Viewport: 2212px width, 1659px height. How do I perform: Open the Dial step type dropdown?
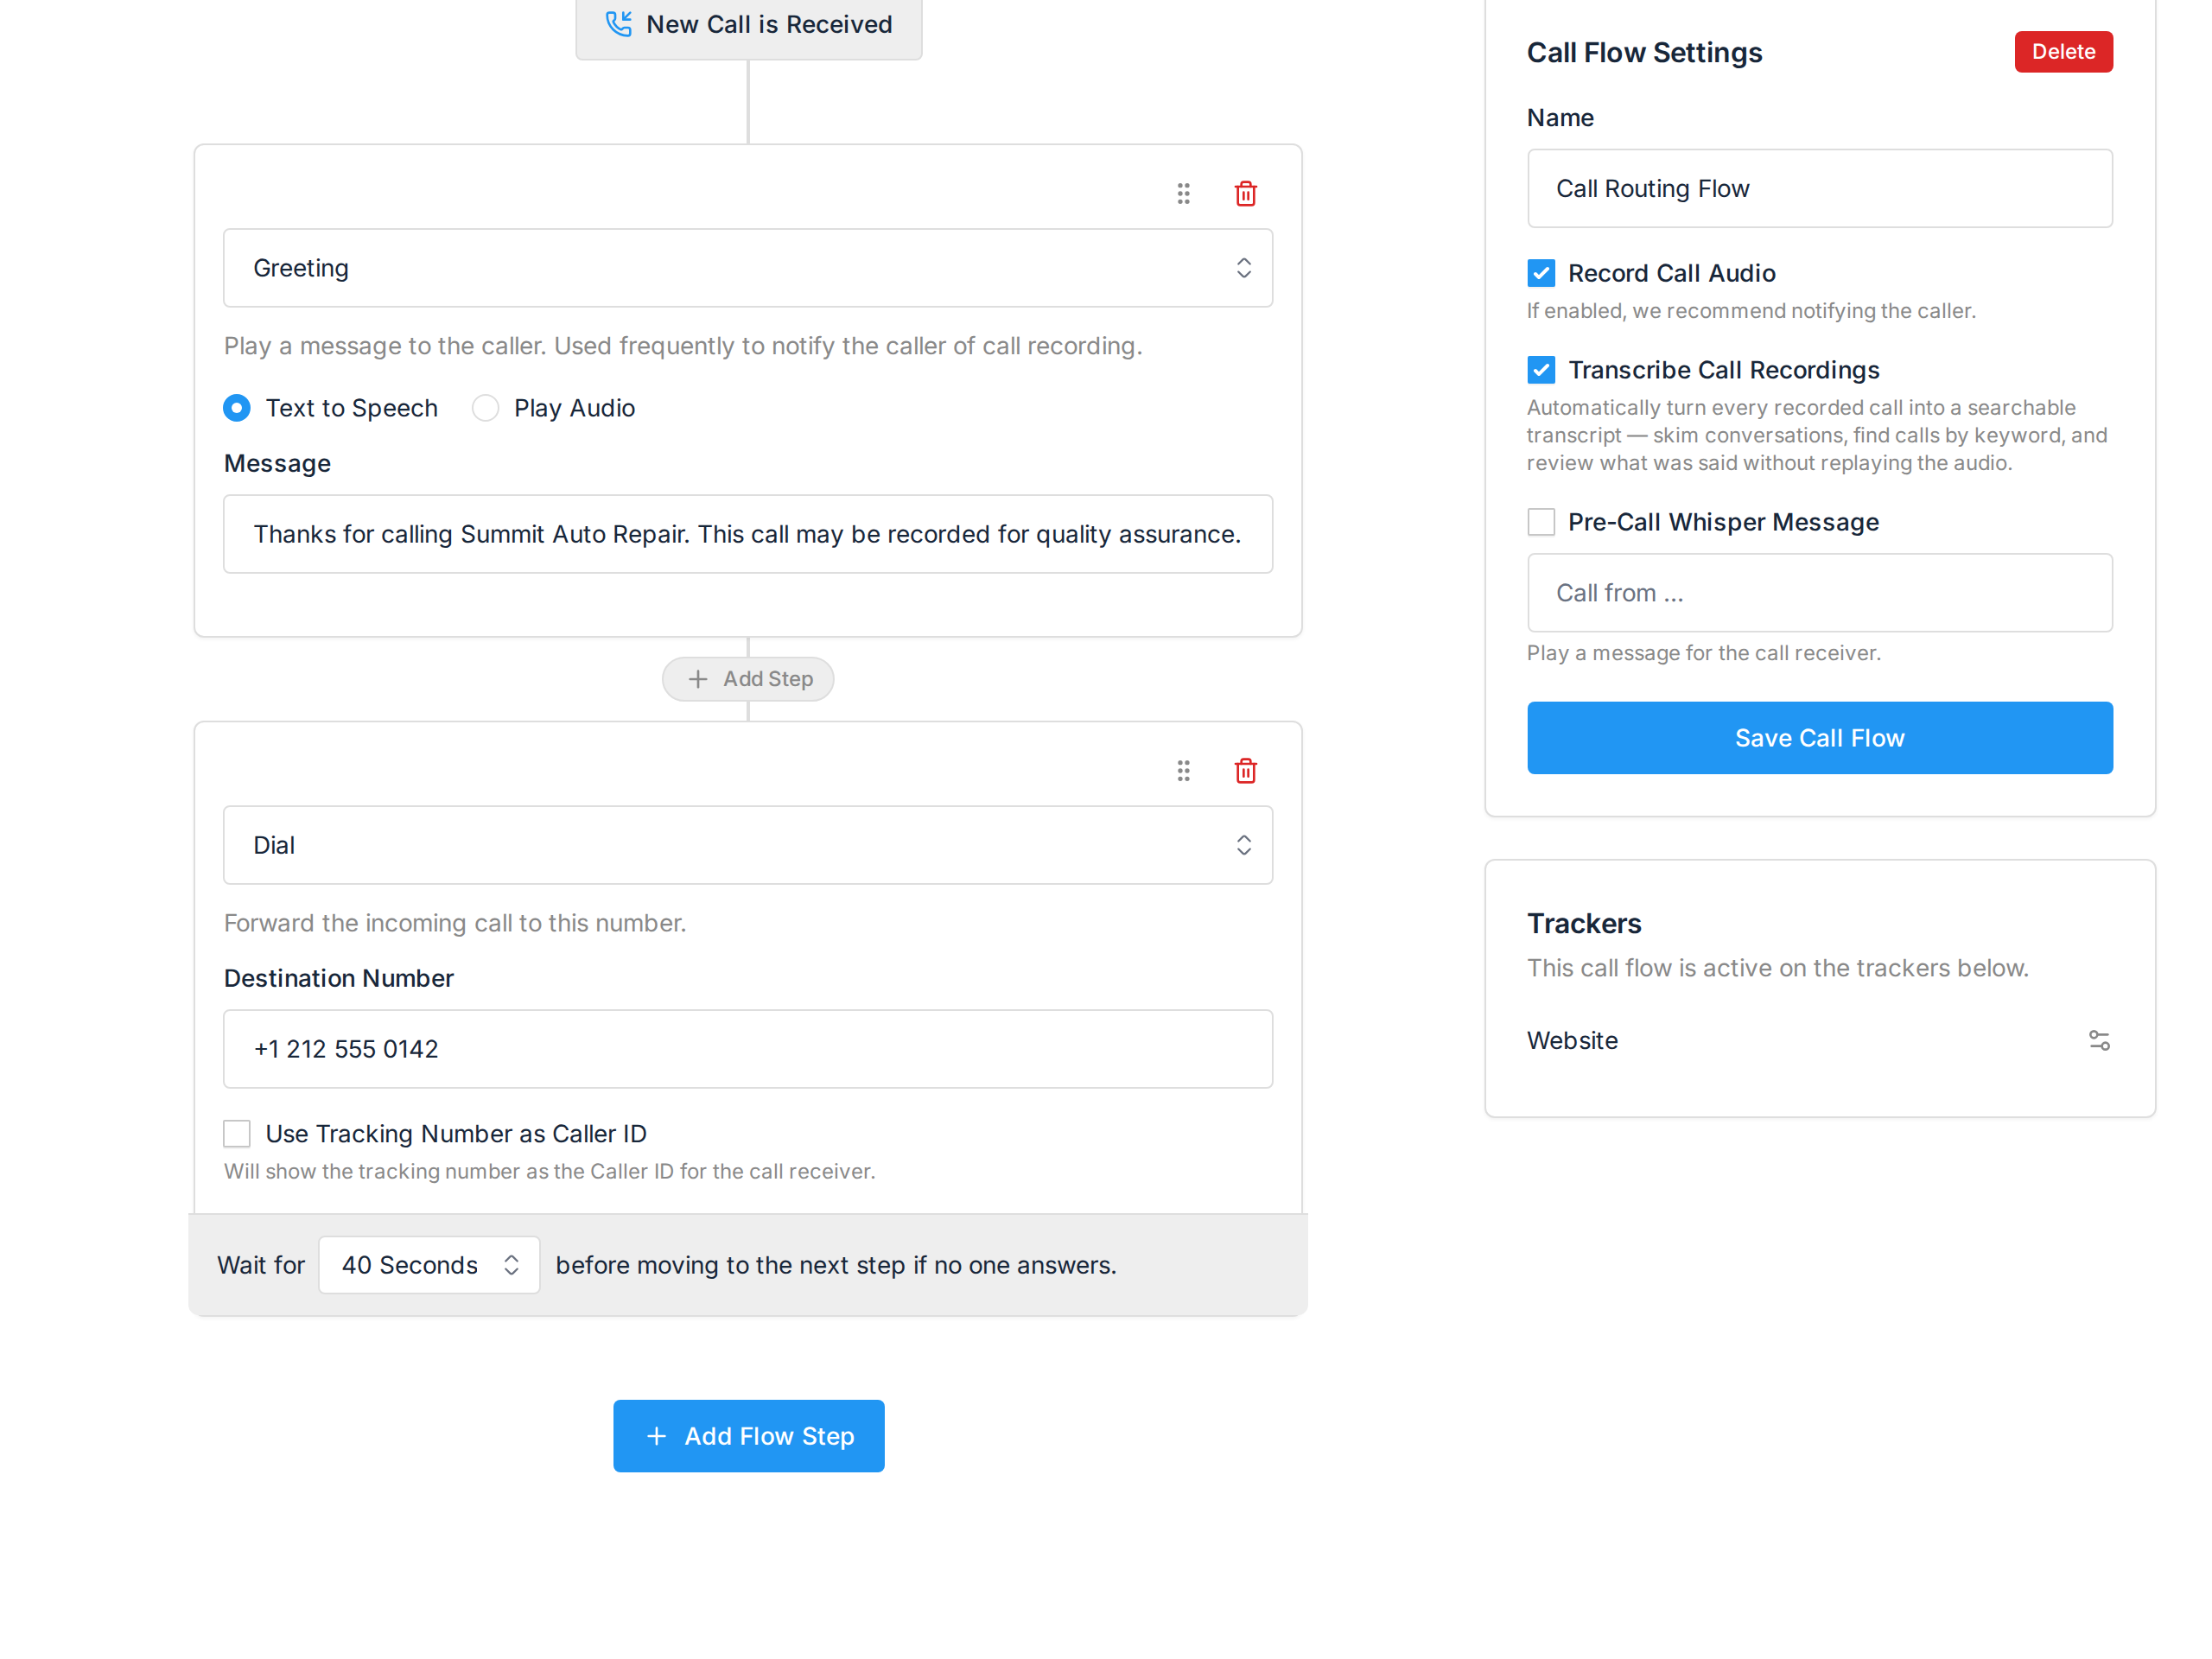[x=748, y=845]
